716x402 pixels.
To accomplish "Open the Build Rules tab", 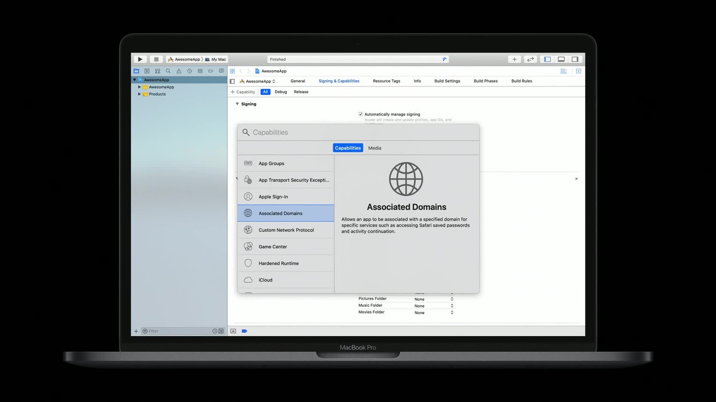I will pos(521,81).
